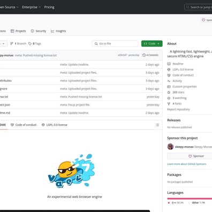Screen dimensions: 212x212
Task: View the 0 Tags link
Action: tap(35, 43)
